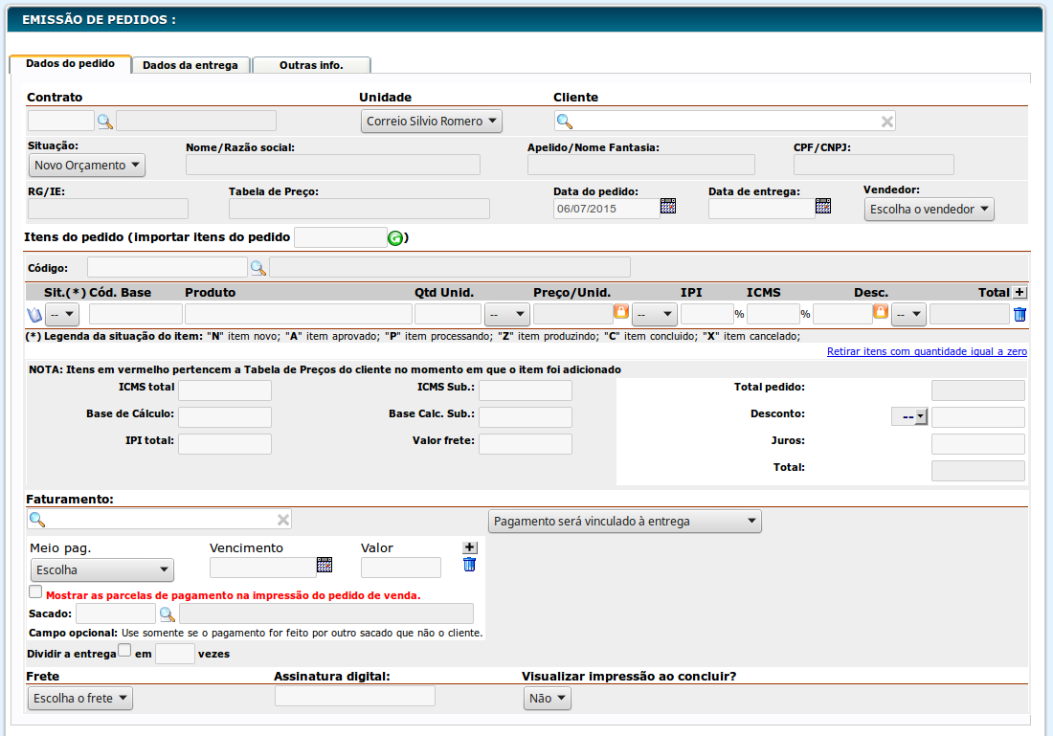This screenshot has height=736, width=1053.
Task: Open the Data do pedido calendar picker
Action: click(668, 207)
